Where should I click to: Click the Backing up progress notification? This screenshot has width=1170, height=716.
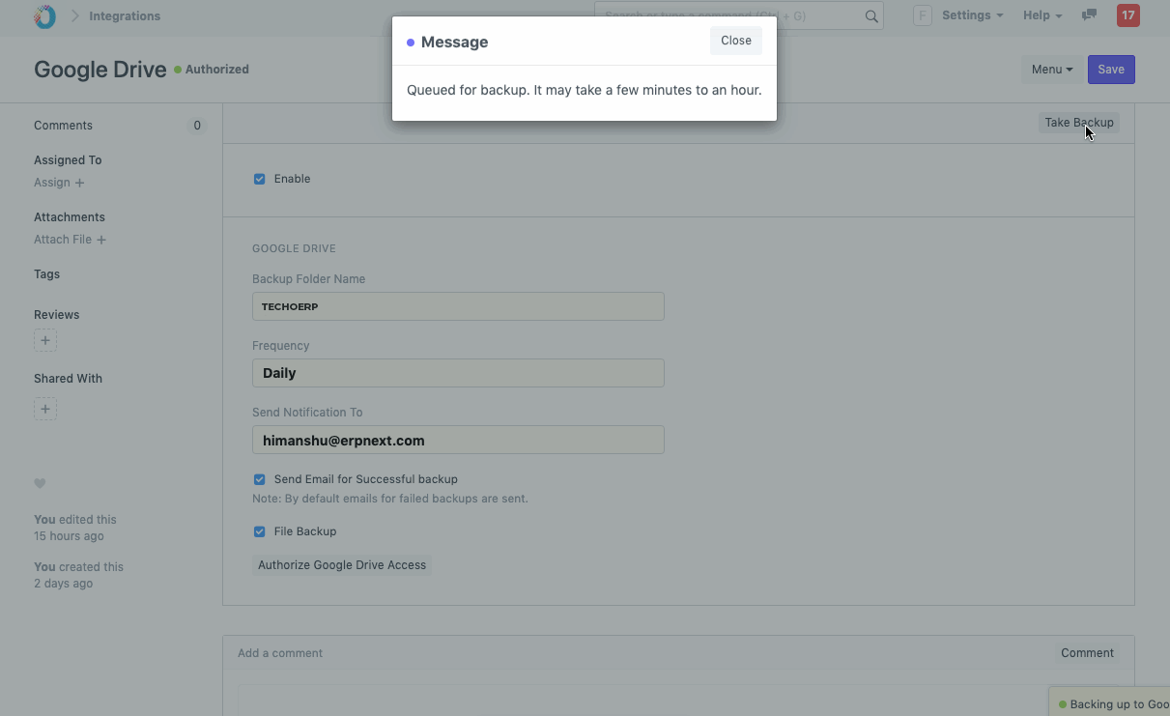[1109, 703]
